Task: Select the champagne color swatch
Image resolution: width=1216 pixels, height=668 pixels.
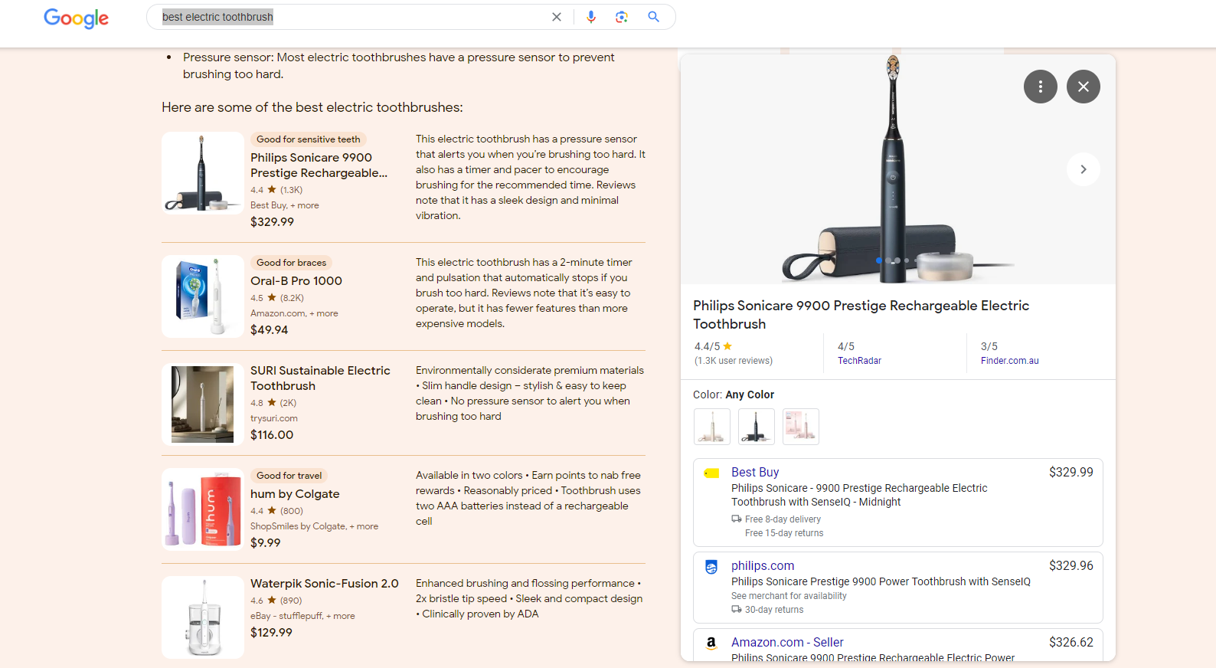Action: click(712, 427)
